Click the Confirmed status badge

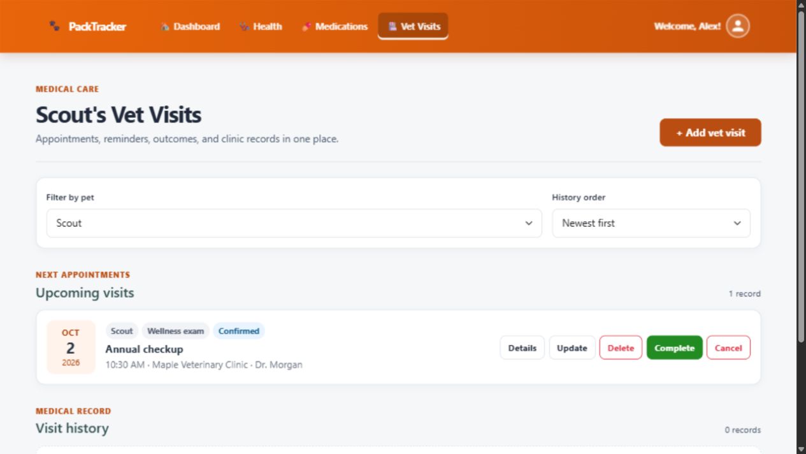tap(239, 331)
